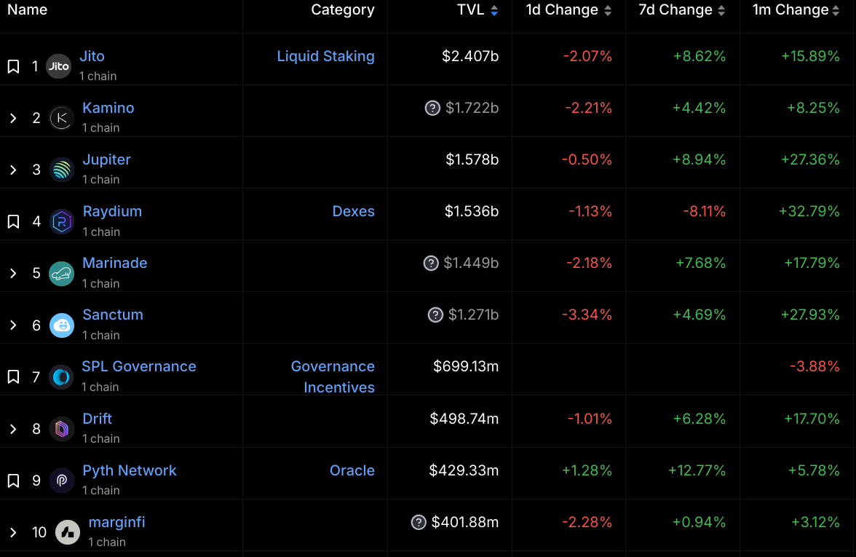This screenshot has height=557, width=856.
Task: Click the question mark beside Kamino TVL
Action: (432, 108)
